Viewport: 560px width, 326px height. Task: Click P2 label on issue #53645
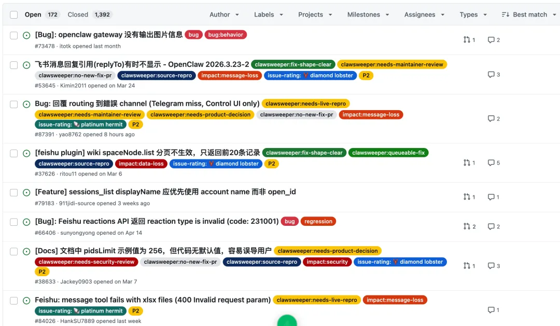pos(366,75)
